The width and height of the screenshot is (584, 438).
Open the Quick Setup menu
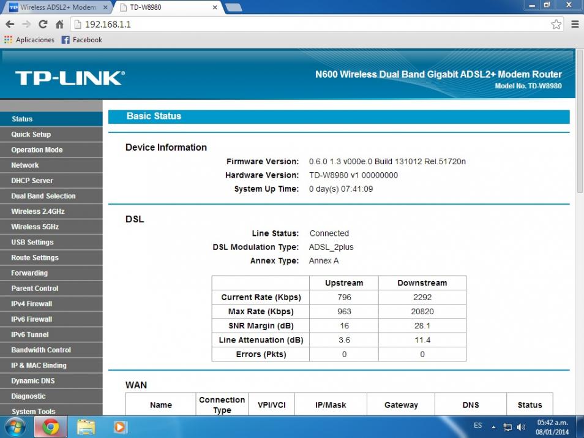point(31,134)
